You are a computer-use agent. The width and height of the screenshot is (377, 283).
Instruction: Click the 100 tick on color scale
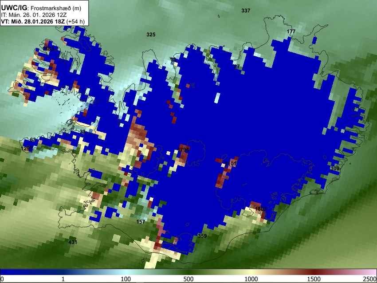(126, 279)
